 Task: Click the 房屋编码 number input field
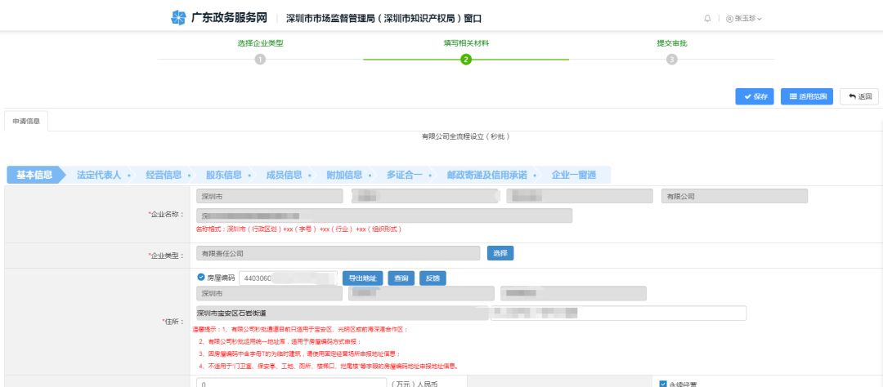[x=287, y=278]
